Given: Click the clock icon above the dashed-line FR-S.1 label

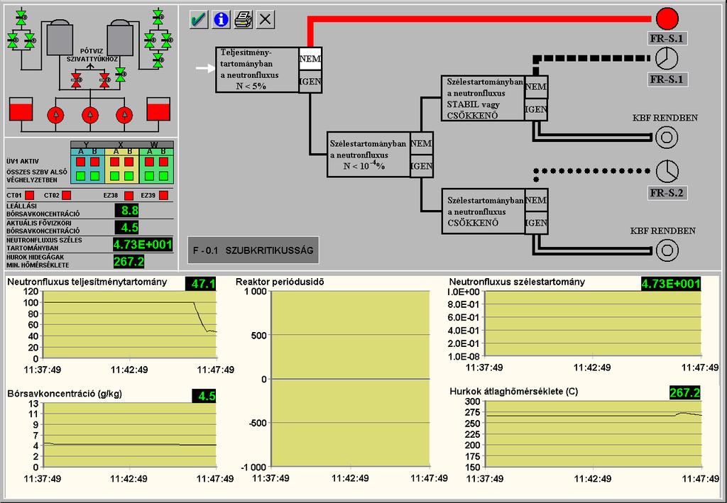Looking at the screenshot, I should [667, 58].
